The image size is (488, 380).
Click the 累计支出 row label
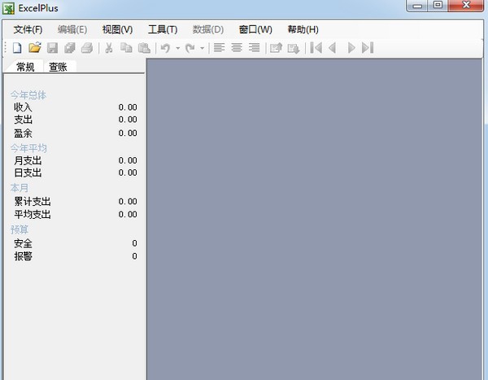[33, 202]
